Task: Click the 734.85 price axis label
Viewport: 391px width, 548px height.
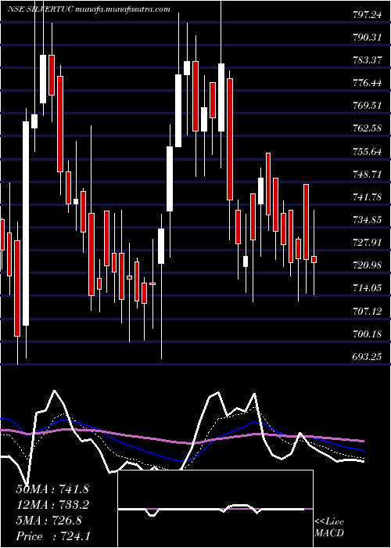Action: pos(368,220)
